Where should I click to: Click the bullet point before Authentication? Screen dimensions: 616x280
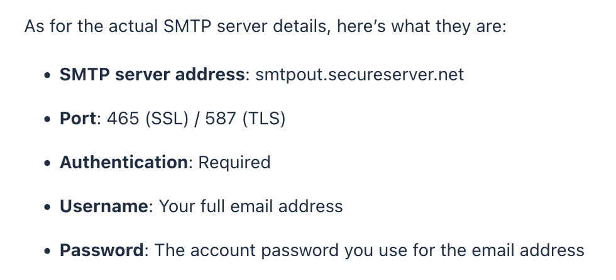[x=47, y=164]
